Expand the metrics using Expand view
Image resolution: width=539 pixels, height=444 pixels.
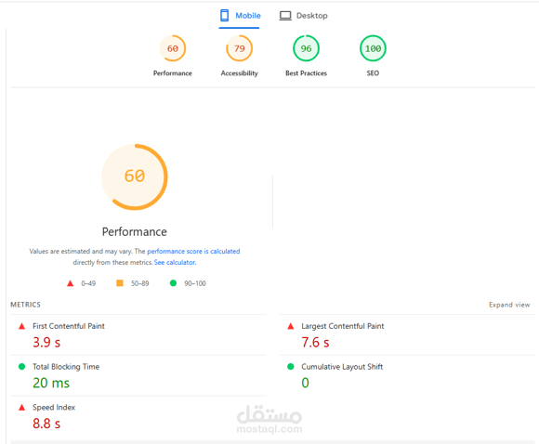[509, 305]
